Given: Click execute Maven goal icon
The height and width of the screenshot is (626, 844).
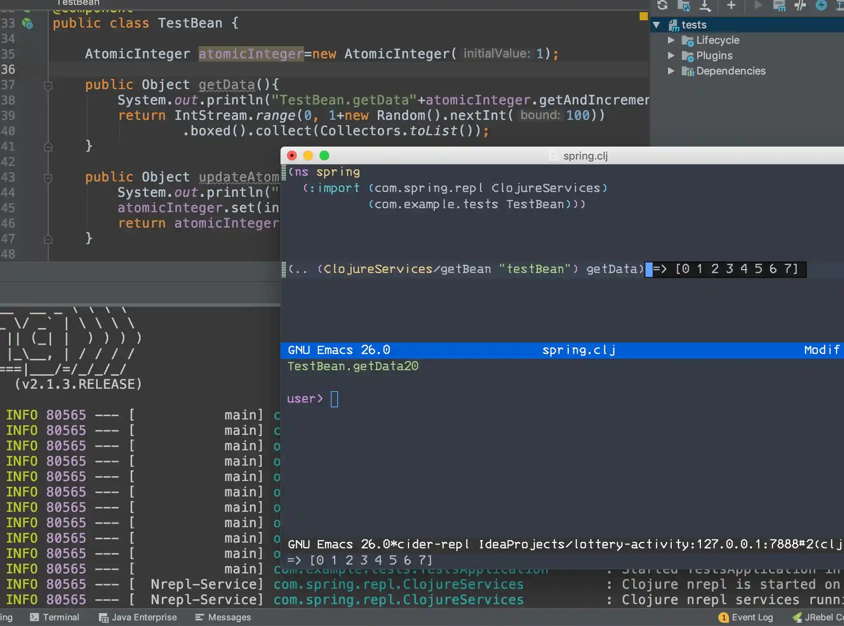Looking at the screenshot, I should coord(779,5).
